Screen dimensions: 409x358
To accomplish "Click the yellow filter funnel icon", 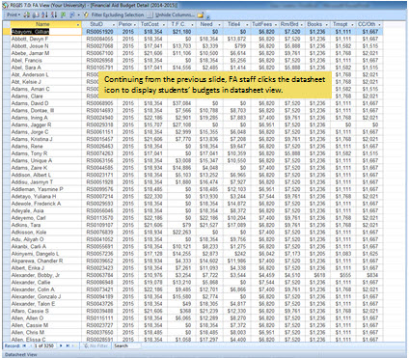I will [x=86, y=14].
